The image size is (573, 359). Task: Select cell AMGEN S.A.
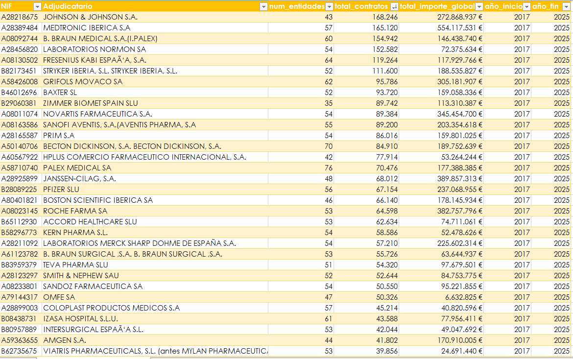point(155,340)
